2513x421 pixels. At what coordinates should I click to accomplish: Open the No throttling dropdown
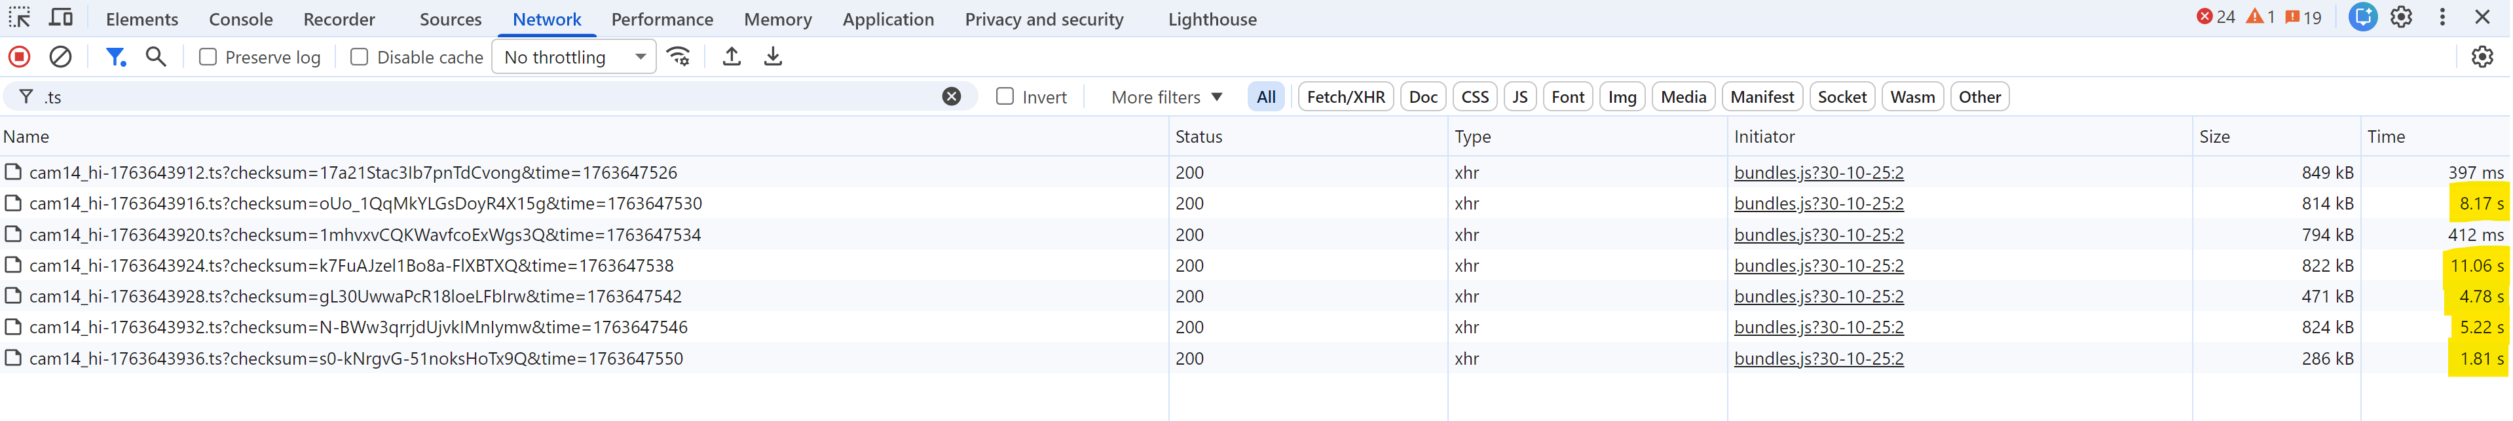click(574, 58)
